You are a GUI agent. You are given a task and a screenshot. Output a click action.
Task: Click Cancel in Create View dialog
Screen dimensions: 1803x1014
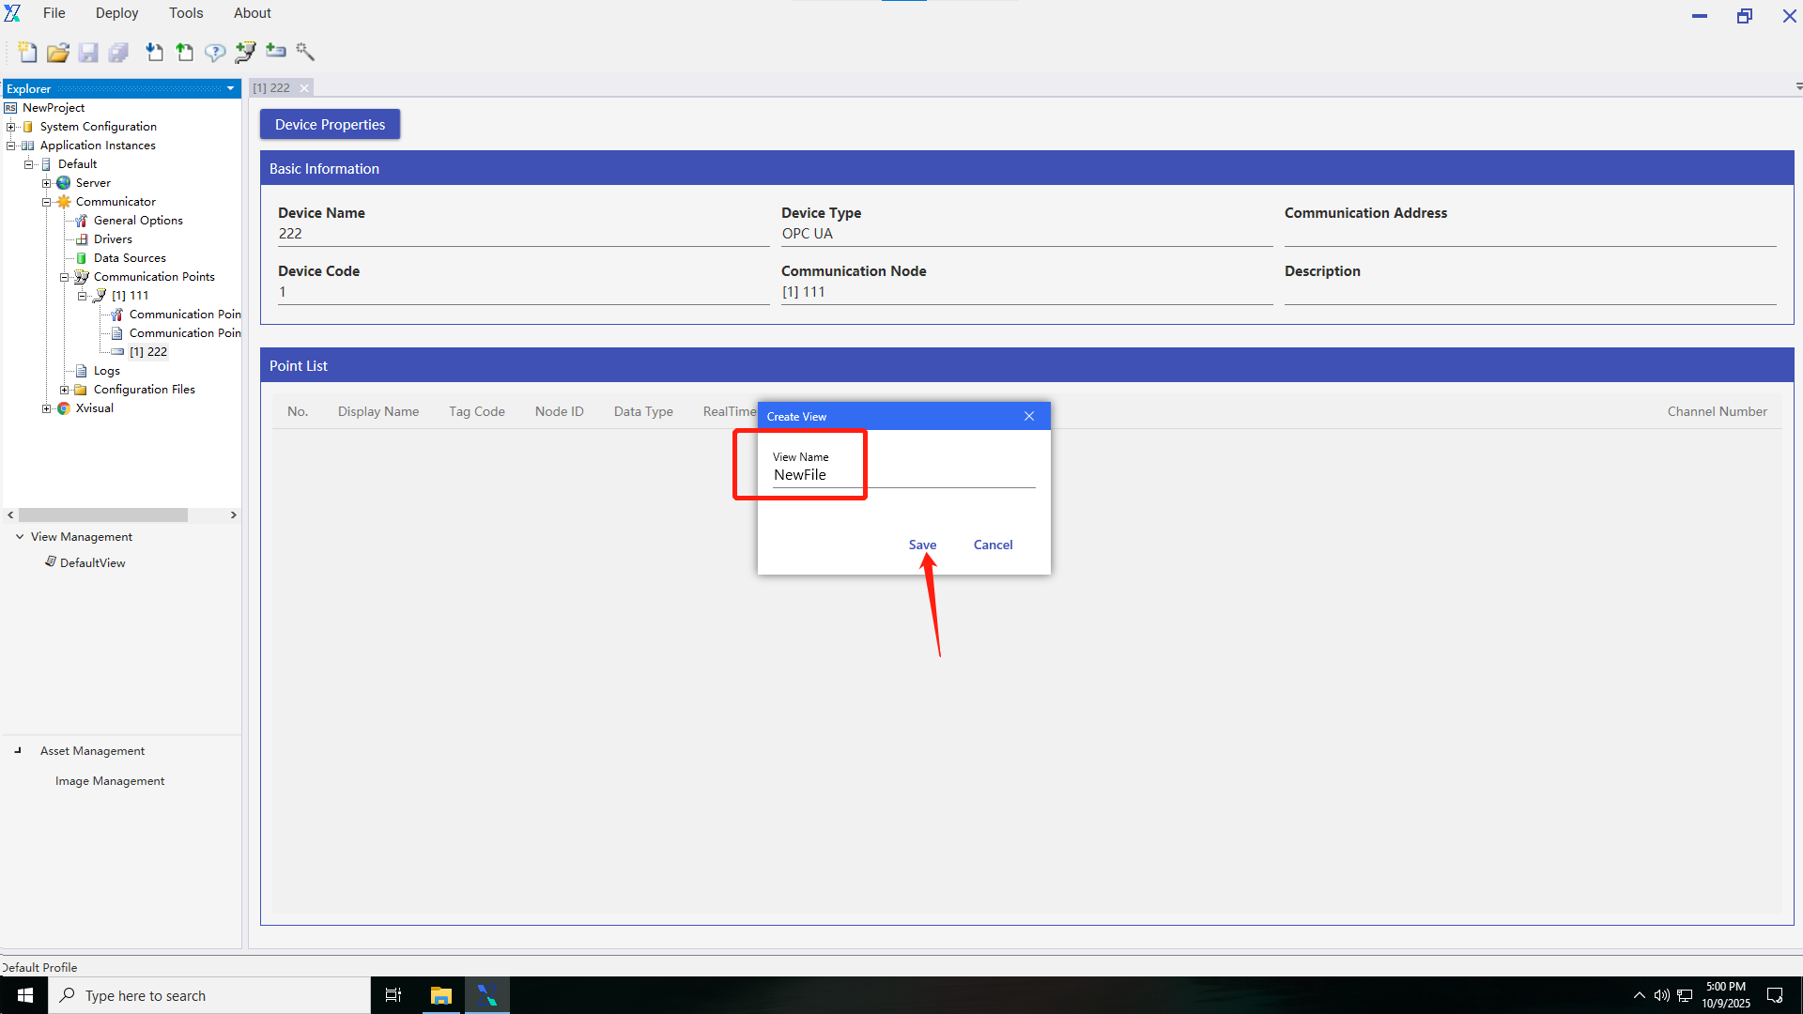point(993,545)
